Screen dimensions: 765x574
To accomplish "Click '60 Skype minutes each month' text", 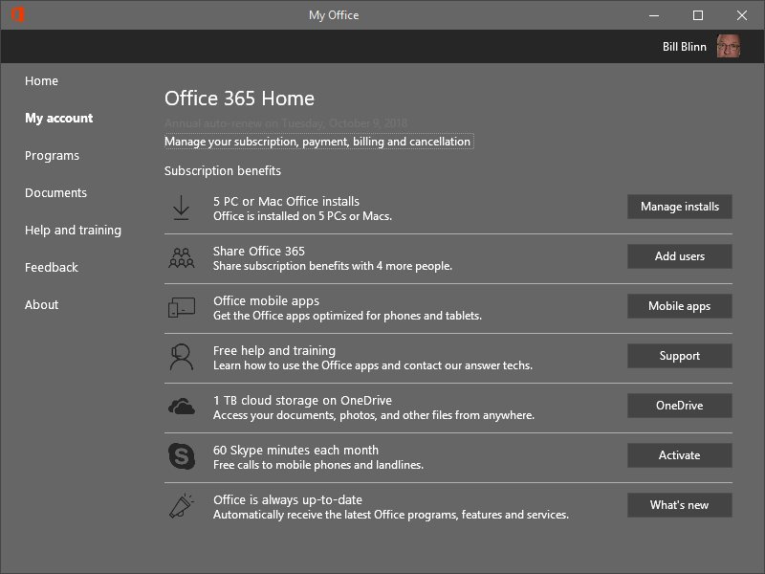I will pos(295,450).
